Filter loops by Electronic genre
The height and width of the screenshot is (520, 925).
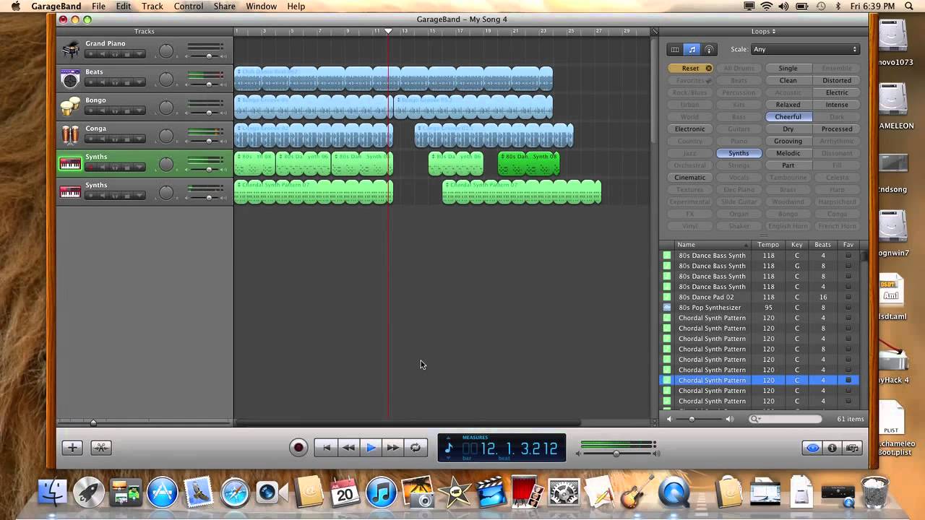point(690,129)
